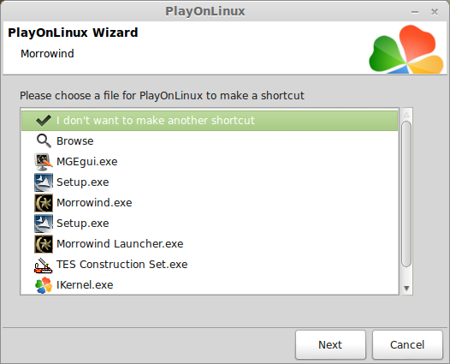Click the Cancel button
This screenshot has width=450, height=364.
[407, 345]
